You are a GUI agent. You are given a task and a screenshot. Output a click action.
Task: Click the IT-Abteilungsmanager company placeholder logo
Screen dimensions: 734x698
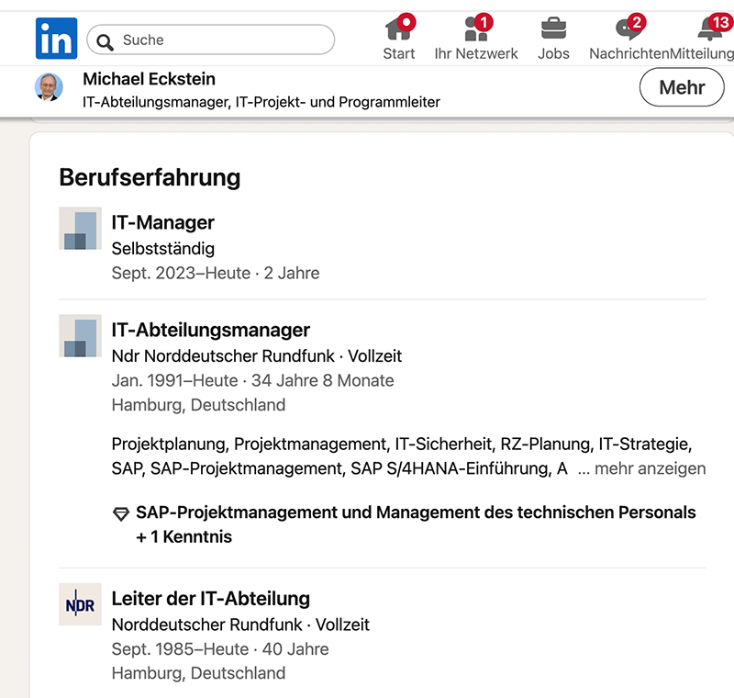(80, 336)
